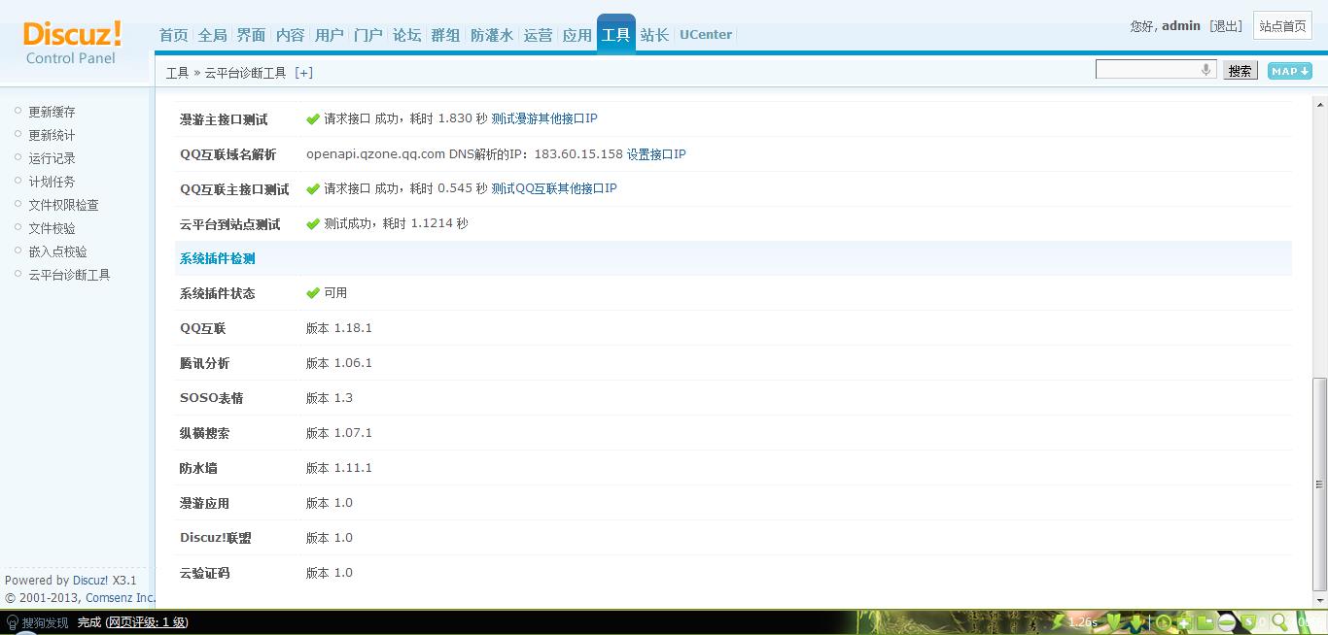
Task: Click the 搜狗发现 icon in status bar
Action: coord(11,622)
